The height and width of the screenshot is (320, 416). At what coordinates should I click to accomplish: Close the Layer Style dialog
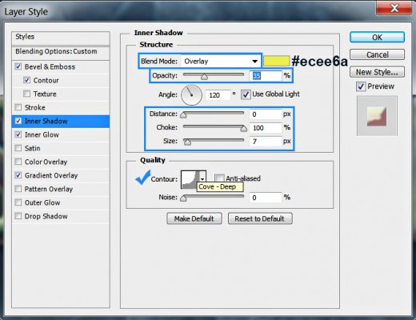394,8
